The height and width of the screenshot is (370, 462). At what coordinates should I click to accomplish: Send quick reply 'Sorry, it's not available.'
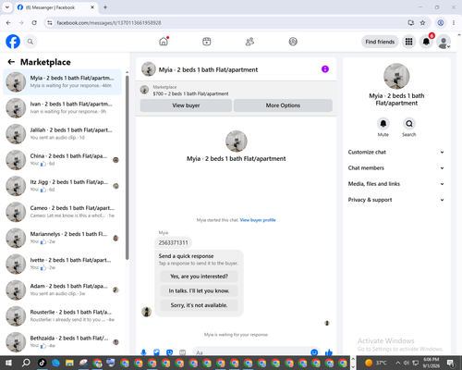(x=199, y=305)
